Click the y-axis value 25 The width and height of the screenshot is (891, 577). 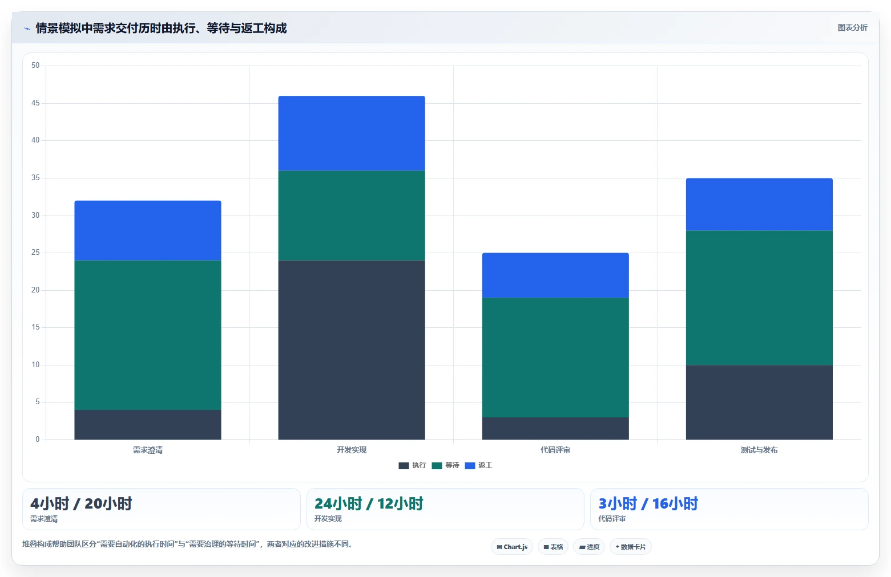click(x=35, y=253)
